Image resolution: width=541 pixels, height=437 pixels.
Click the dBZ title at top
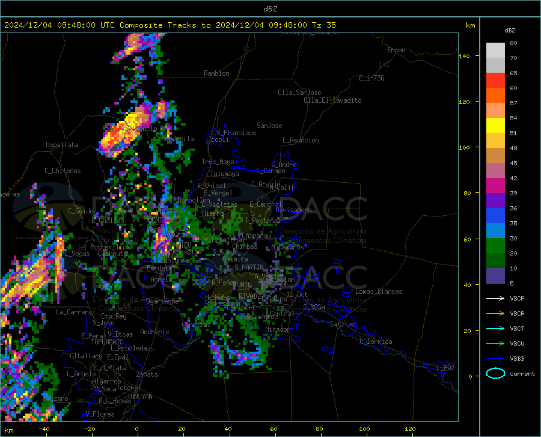point(270,9)
